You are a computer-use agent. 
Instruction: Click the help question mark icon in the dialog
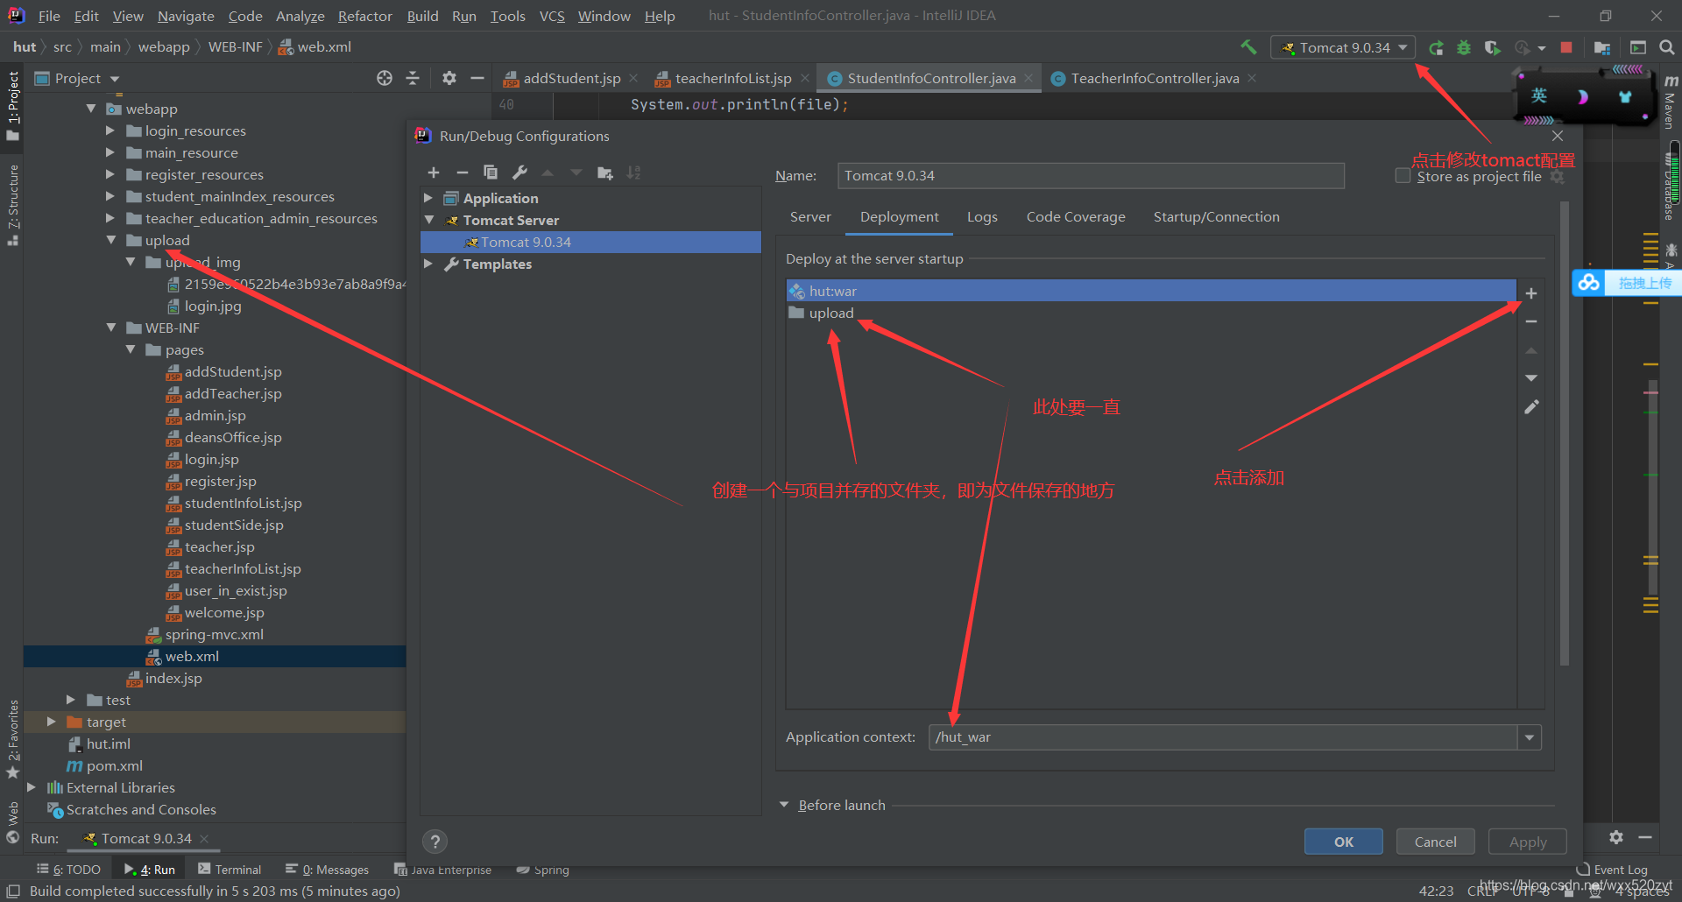435,842
